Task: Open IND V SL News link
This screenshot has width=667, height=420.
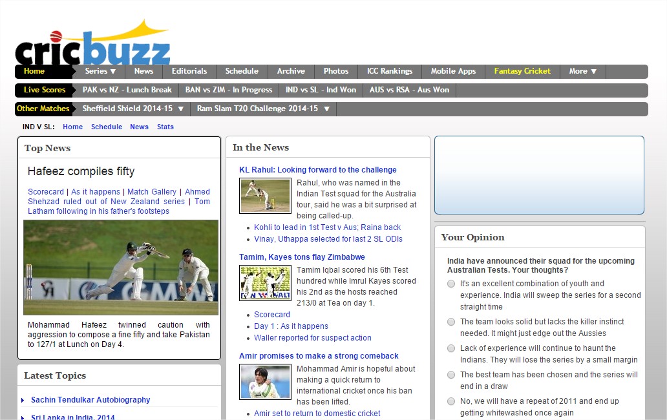Action: pos(139,127)
